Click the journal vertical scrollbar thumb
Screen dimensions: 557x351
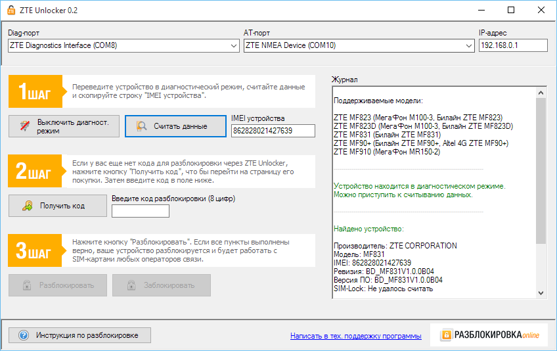click(x=541, y=171)
